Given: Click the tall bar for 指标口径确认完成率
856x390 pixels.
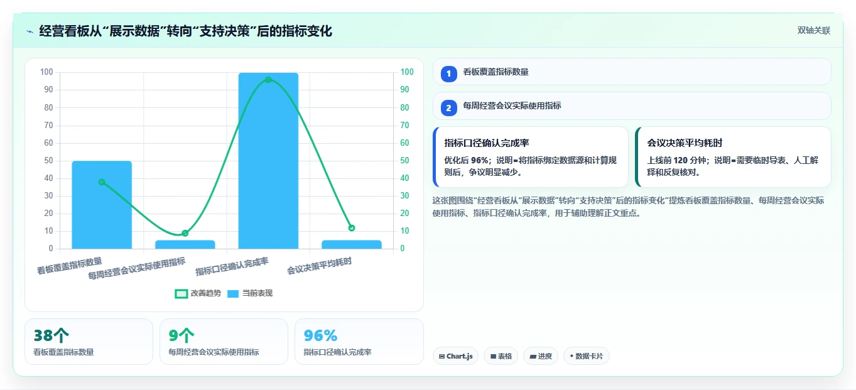Looking at the screenshot, I should click(x=268, y=161).
